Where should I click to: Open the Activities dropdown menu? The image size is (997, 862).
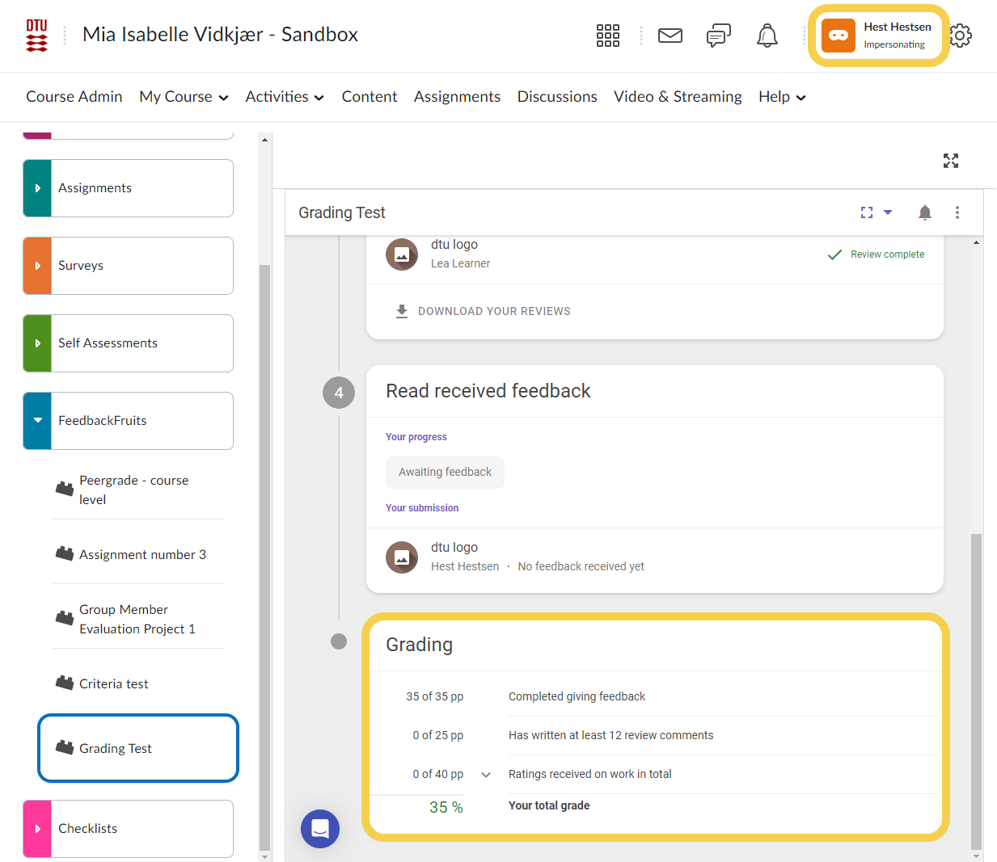click(x=285, y=97)
